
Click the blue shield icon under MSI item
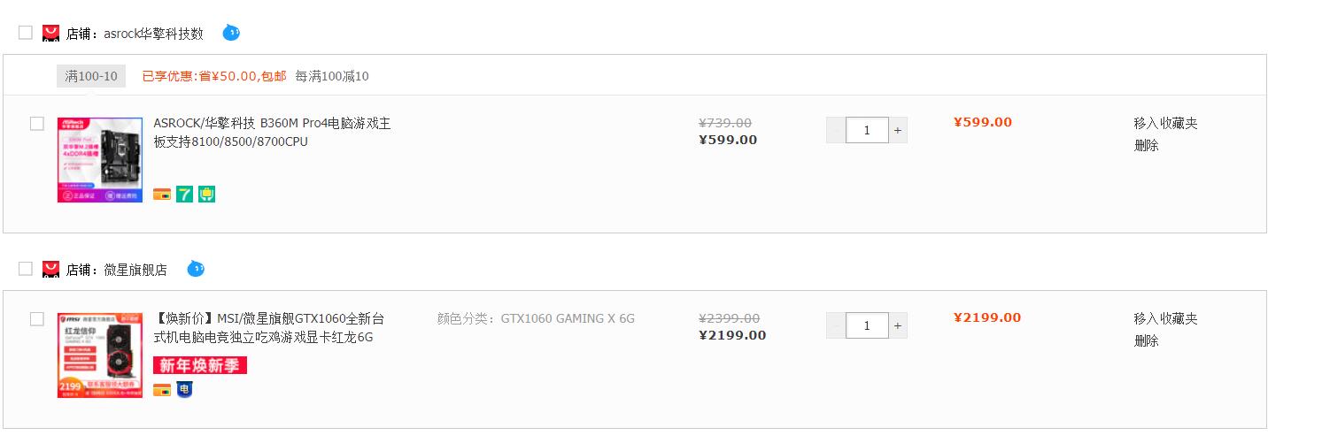point(184,389)
